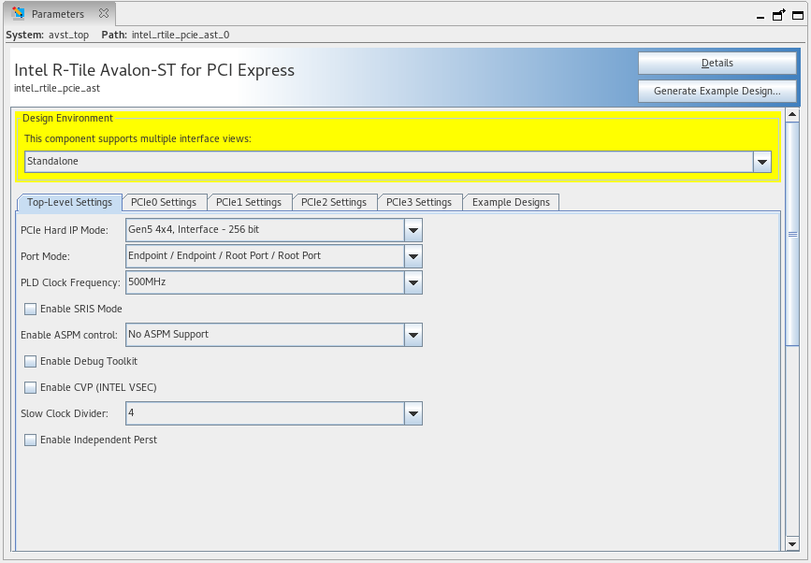Click the Details button

coord(717,64)
